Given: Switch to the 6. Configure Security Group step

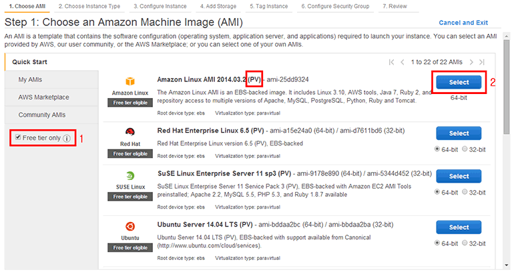Looking at the screenshot, I should (334, 6).
